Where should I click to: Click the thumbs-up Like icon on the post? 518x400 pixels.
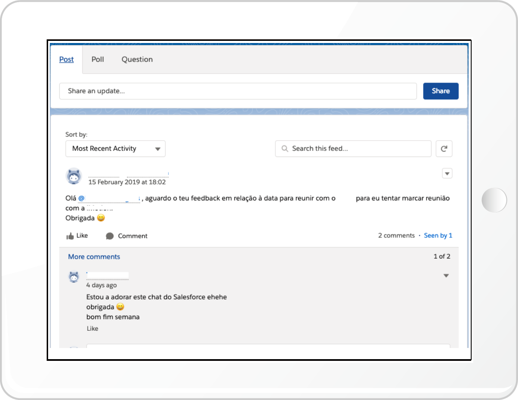[70, 236]
